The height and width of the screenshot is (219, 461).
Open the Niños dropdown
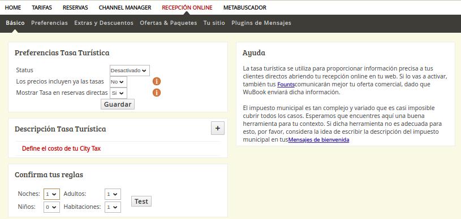pyautogui.click(x=51, y=207)
